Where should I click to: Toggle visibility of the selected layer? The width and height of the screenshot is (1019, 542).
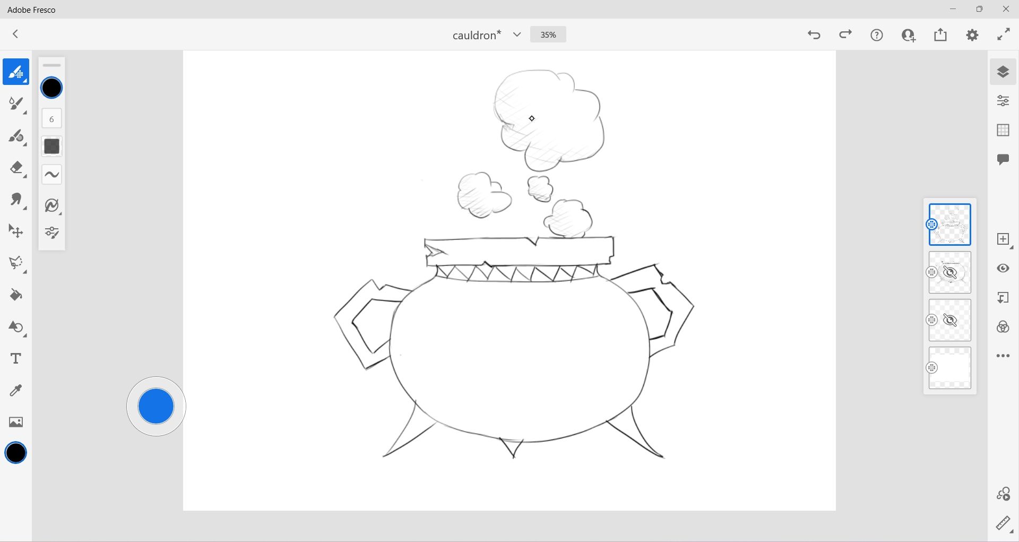pyautogui.click(x=1003, y=268)
